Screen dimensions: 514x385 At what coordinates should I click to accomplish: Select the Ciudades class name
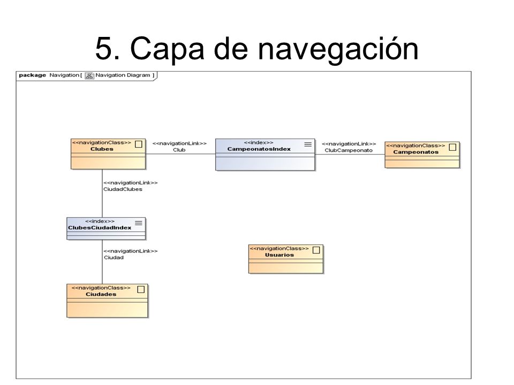pyautogui.click(x=101, y=294)
